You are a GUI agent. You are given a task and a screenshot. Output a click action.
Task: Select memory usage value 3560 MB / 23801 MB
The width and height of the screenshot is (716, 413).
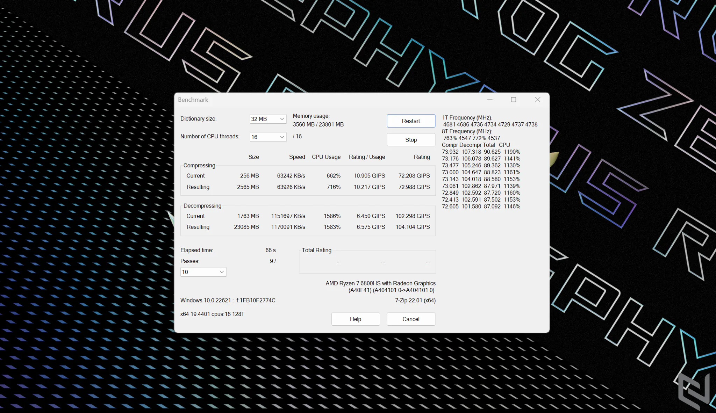(x=318, y=124)
